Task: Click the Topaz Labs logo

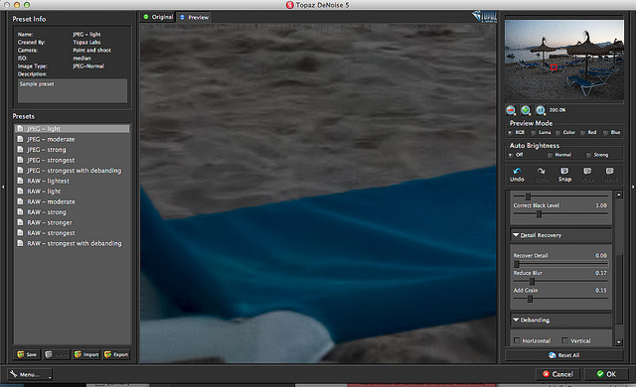Action: click(x=485, y=17)
